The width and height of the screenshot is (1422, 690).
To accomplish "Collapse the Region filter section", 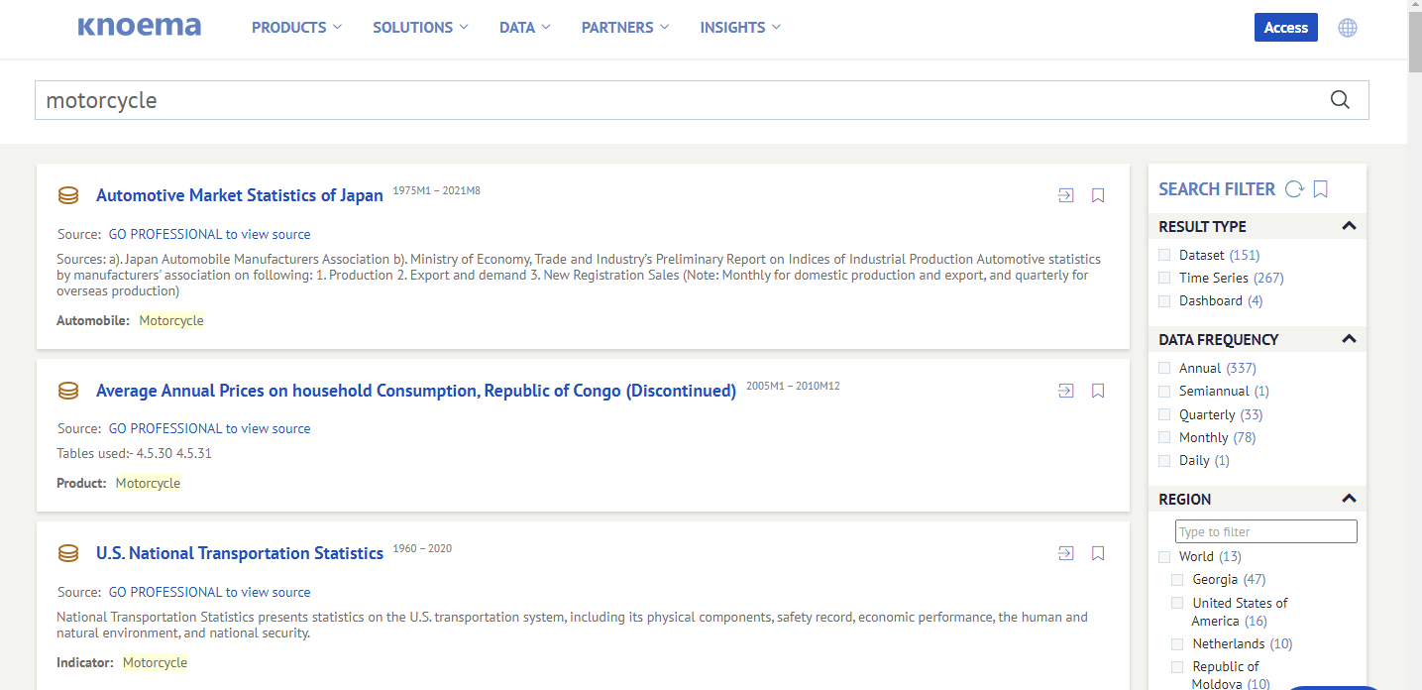I will 1349,499.
